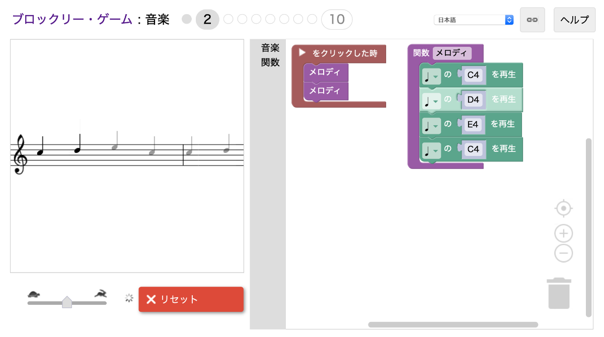Zoom out of the workspace
This screenshot has height=337, width=604.
[x=564, y=253]
